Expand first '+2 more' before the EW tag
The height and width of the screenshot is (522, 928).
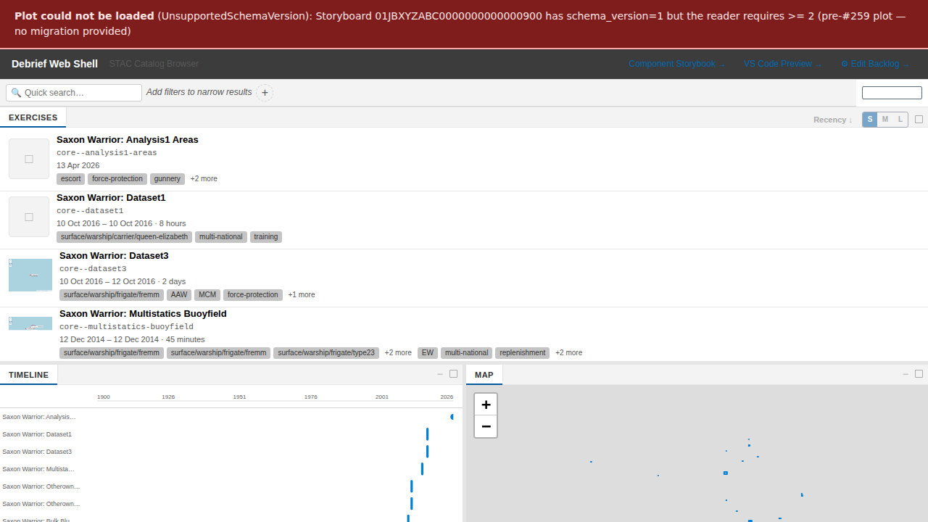(x=398, y=353)
